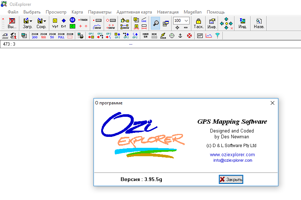The height and width of the screenshot is (200, 301).
Task: Toggle the magnifier zoom window tool
Action: (156, 23)
